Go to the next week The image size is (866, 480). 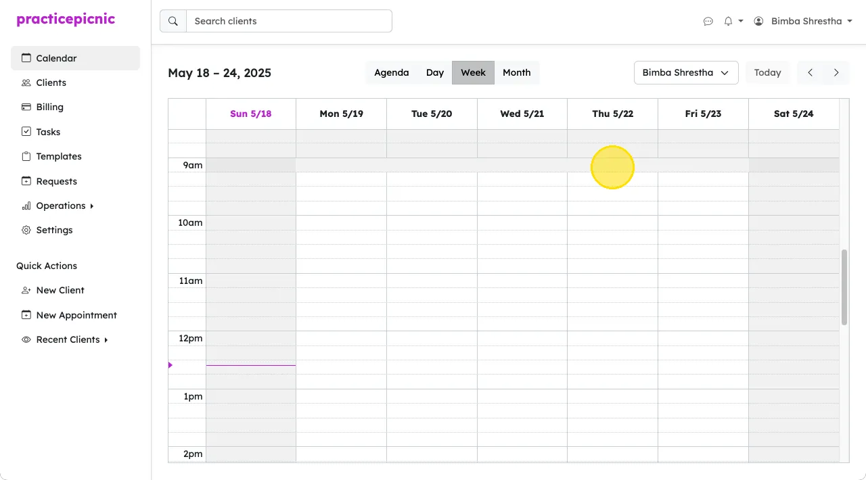(x=836, y=72)
